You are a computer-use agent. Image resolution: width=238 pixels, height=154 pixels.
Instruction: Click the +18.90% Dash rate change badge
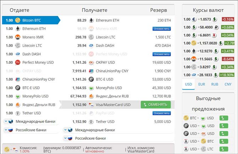227,75
